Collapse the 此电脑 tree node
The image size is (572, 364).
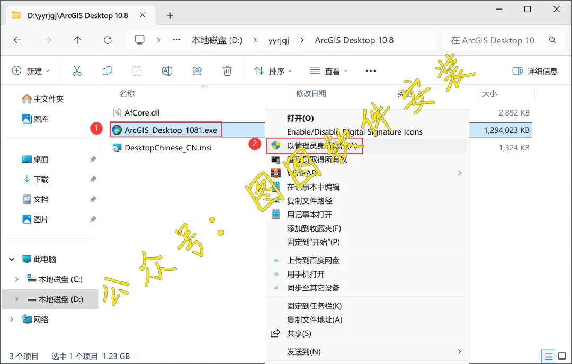click(x=12, y=259)
